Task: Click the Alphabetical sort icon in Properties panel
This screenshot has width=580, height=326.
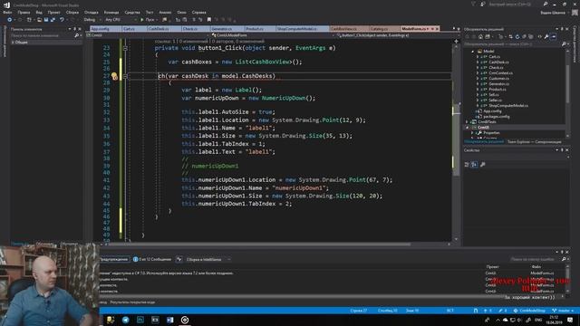Action: tap(474, 165)
